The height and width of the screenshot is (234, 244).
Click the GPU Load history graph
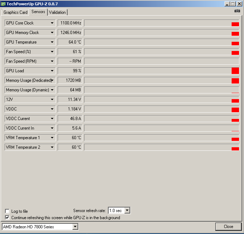coord(162,71)
